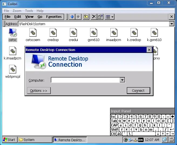Image resolution: width=177 pixels, height=145 pixels.
Task: Tap the right arrow key on Input Panel
Action: point(172,134)
